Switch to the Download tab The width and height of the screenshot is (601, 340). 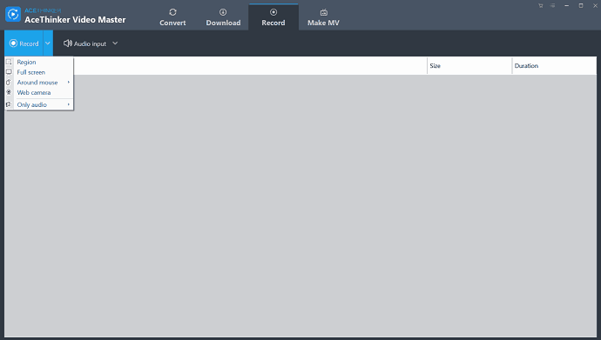(x=223, y=17)
